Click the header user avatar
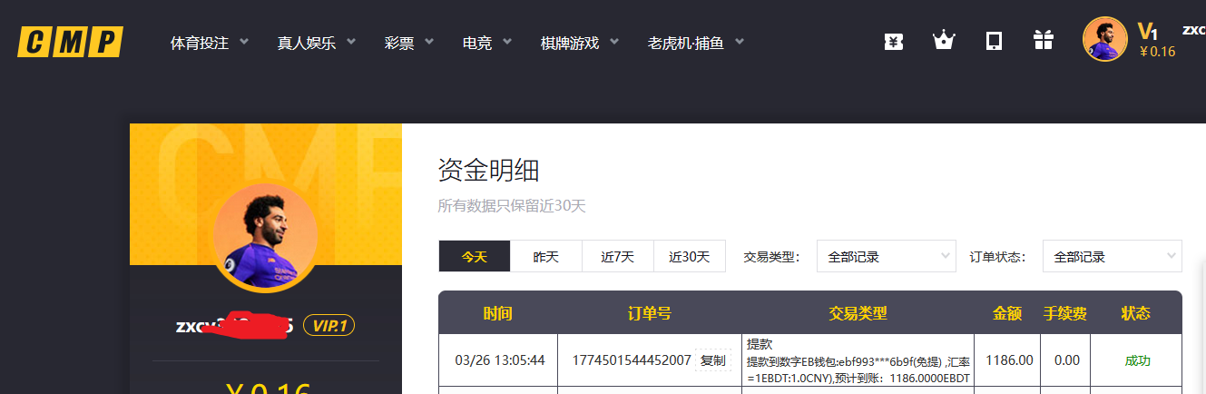This screenshot has height=394, width=1206. point(1104,40)
